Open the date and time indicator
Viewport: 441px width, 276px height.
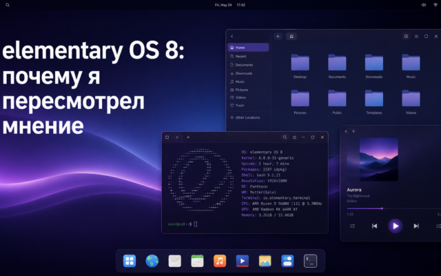tap(229, 5)
